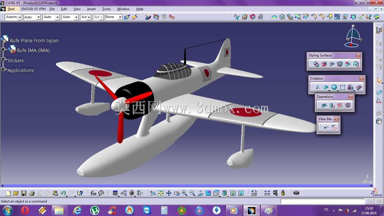Screen dimensions: 384x216
Task: Close the View Ma... toolbar
Action: [336, 119]
